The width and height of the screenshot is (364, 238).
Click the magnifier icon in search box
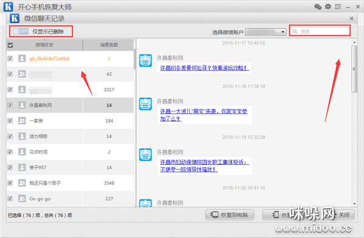click(295, 31)
